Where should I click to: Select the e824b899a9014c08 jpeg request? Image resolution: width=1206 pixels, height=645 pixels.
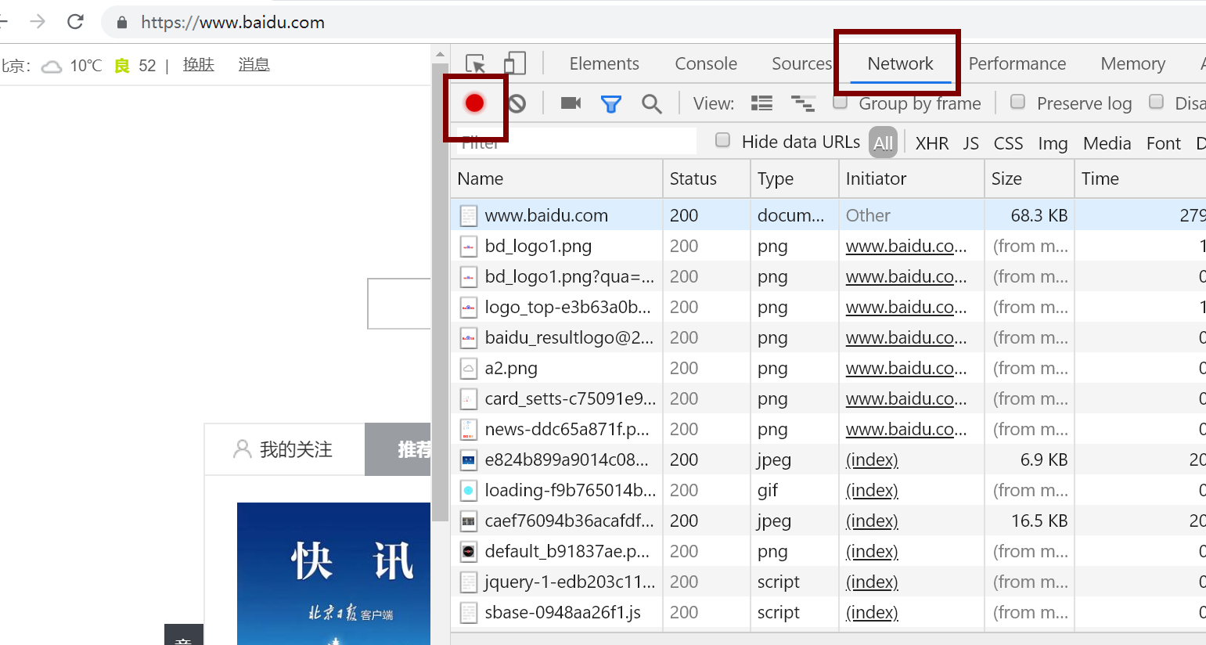point(828,459)
